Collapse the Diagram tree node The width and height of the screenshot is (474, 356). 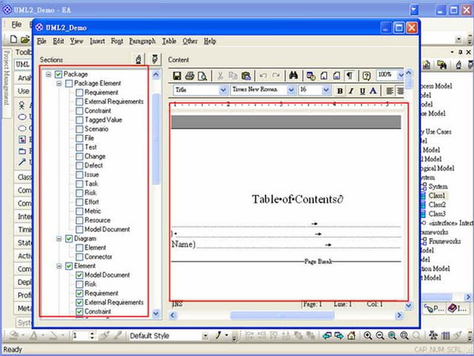(x=59, y=239)
